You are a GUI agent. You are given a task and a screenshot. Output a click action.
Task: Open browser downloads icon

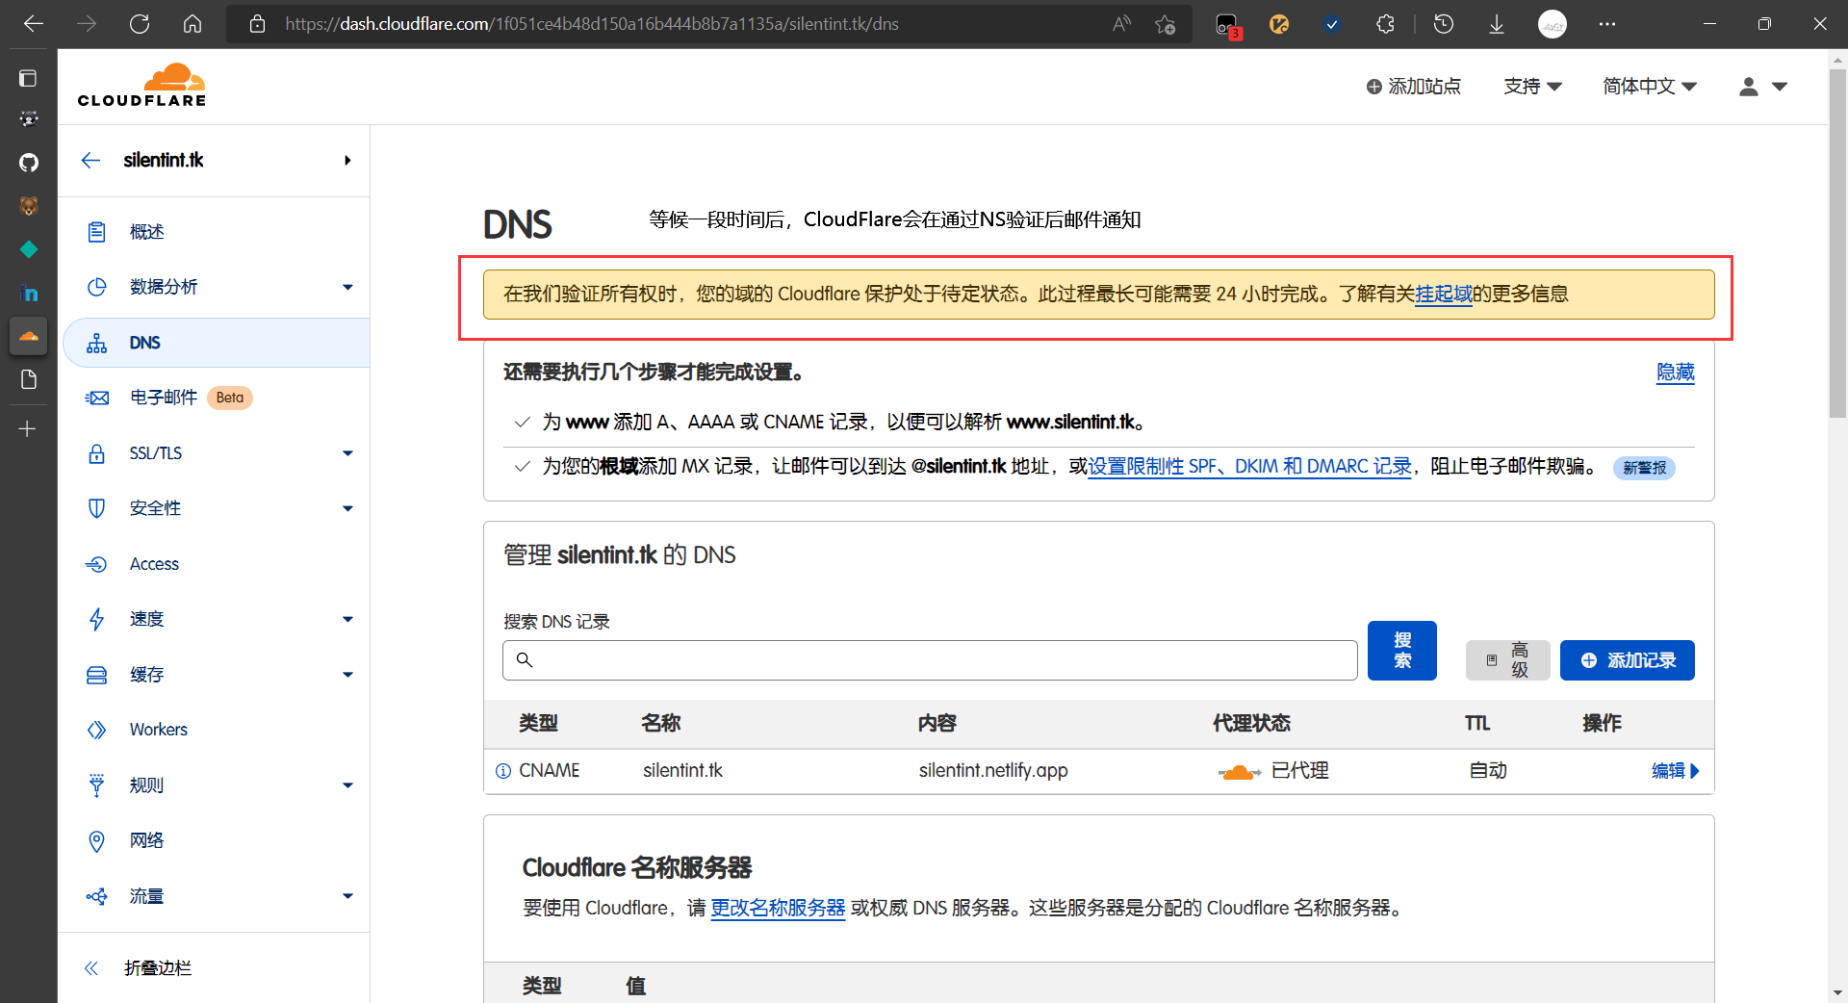(x=1496, y=24)
